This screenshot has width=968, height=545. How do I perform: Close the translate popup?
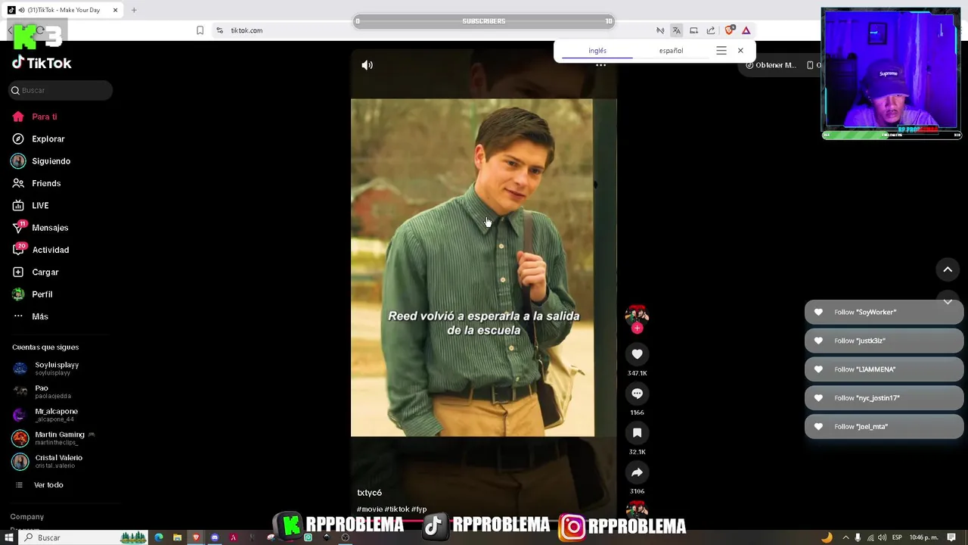pyautogui.click(x=740, y=51)
